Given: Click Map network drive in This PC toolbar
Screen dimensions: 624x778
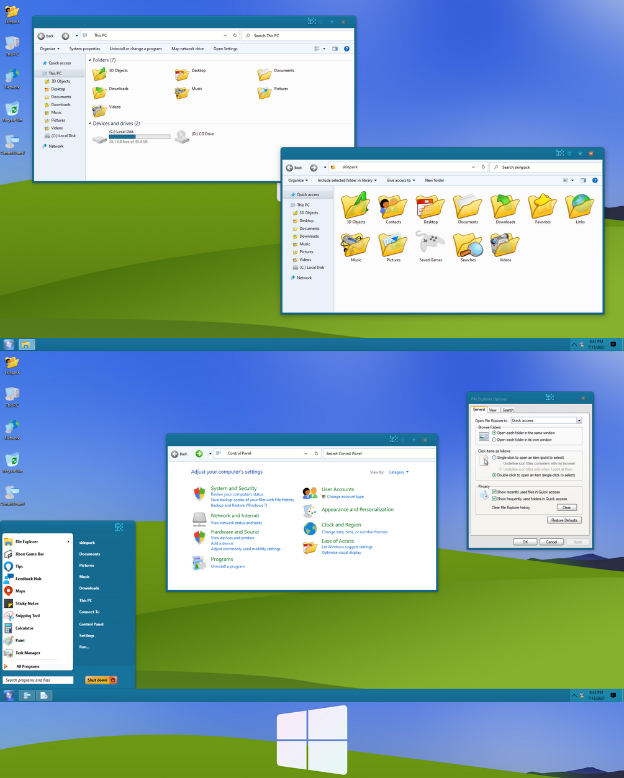Looking at the screenshot, I should [188, 48].
